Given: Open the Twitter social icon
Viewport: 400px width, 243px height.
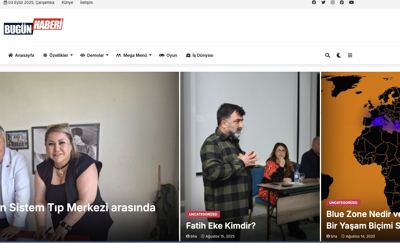Looking at the screenshot, I should pyautogui.click(x=323, y=2).
